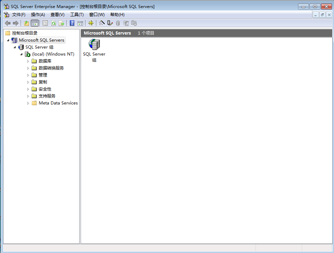Select the 数据库 folder
This screenshot has height=253, width=334.
45,61
